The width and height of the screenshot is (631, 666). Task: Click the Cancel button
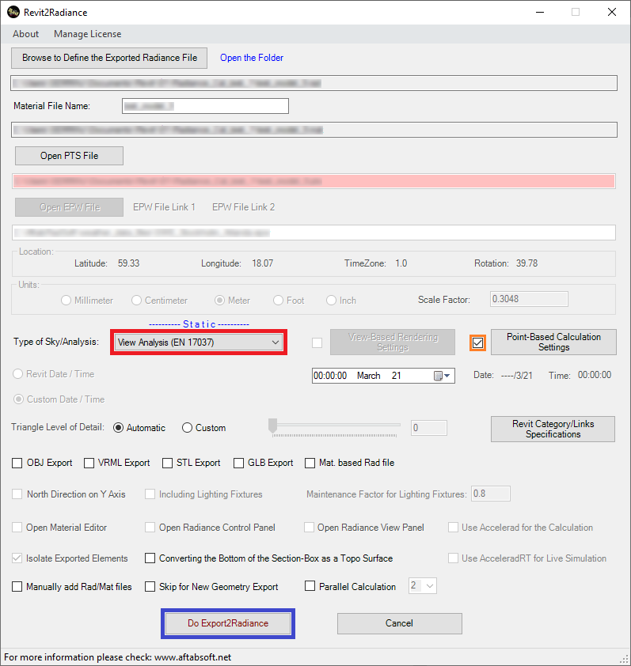coord(399,623)
